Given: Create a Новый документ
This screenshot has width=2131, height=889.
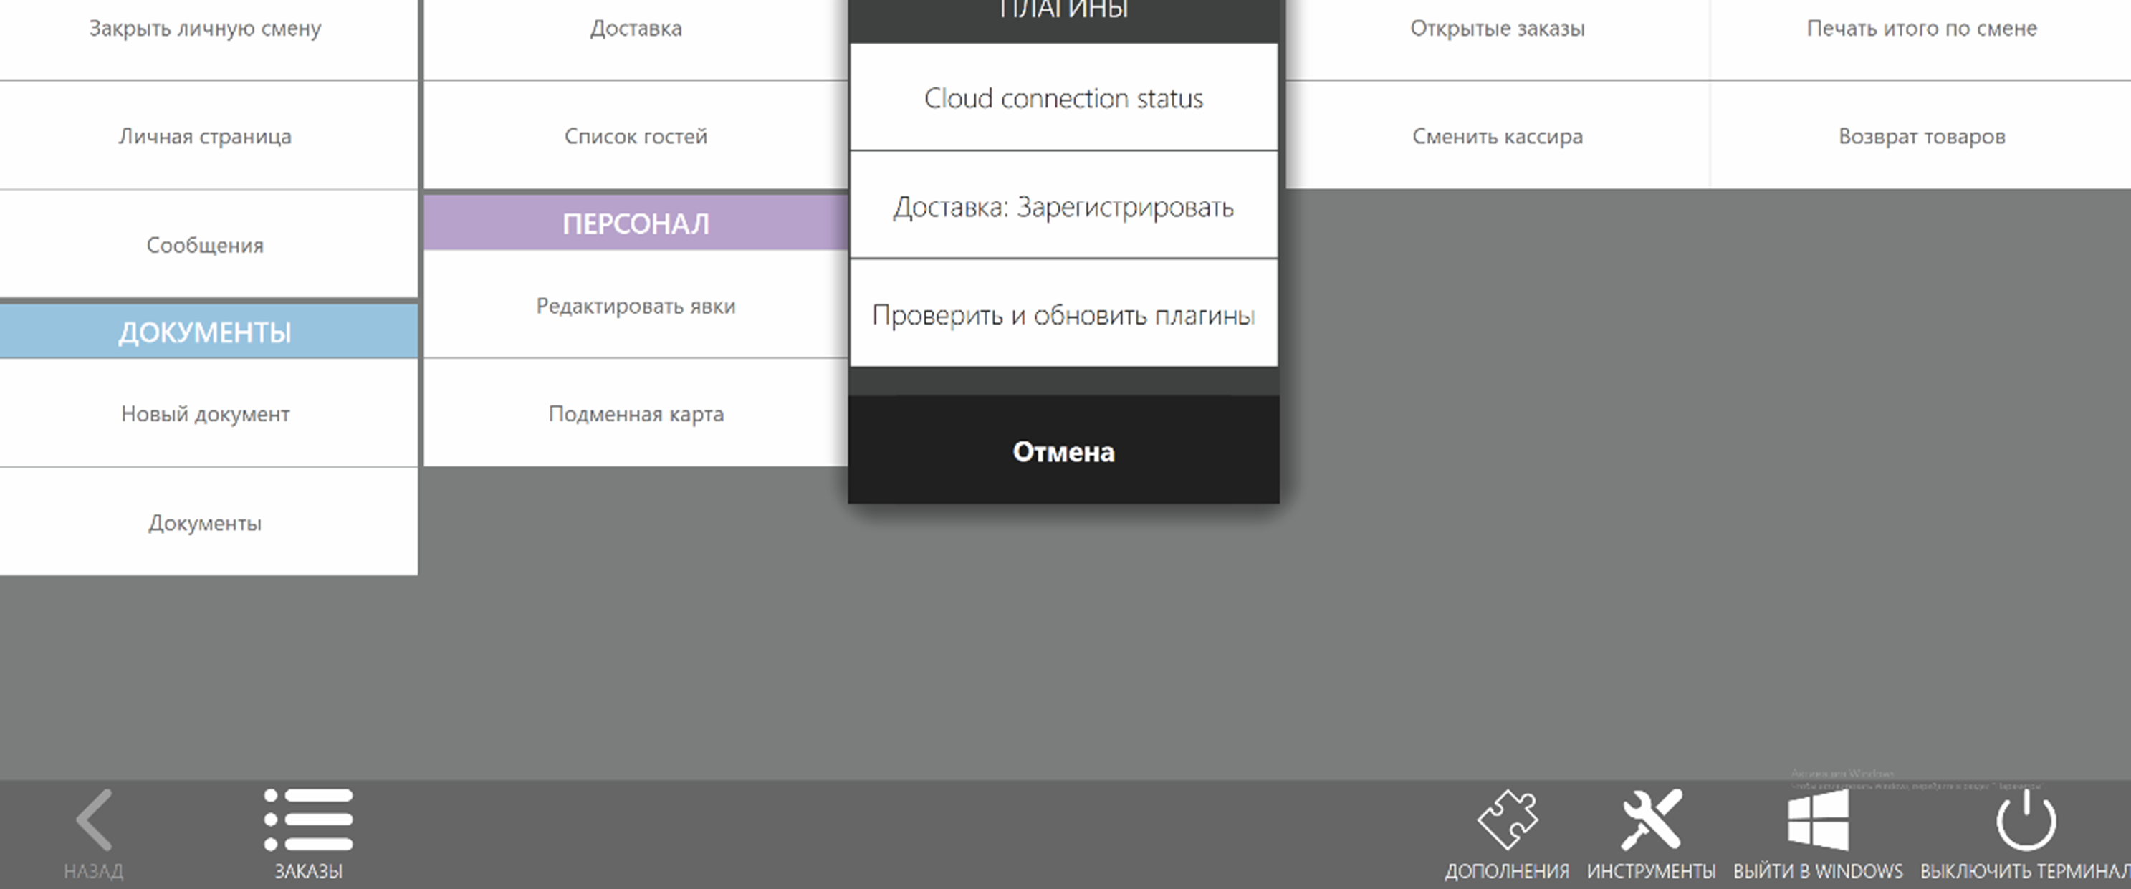Looking at the screenshot, I should (205, 414).
